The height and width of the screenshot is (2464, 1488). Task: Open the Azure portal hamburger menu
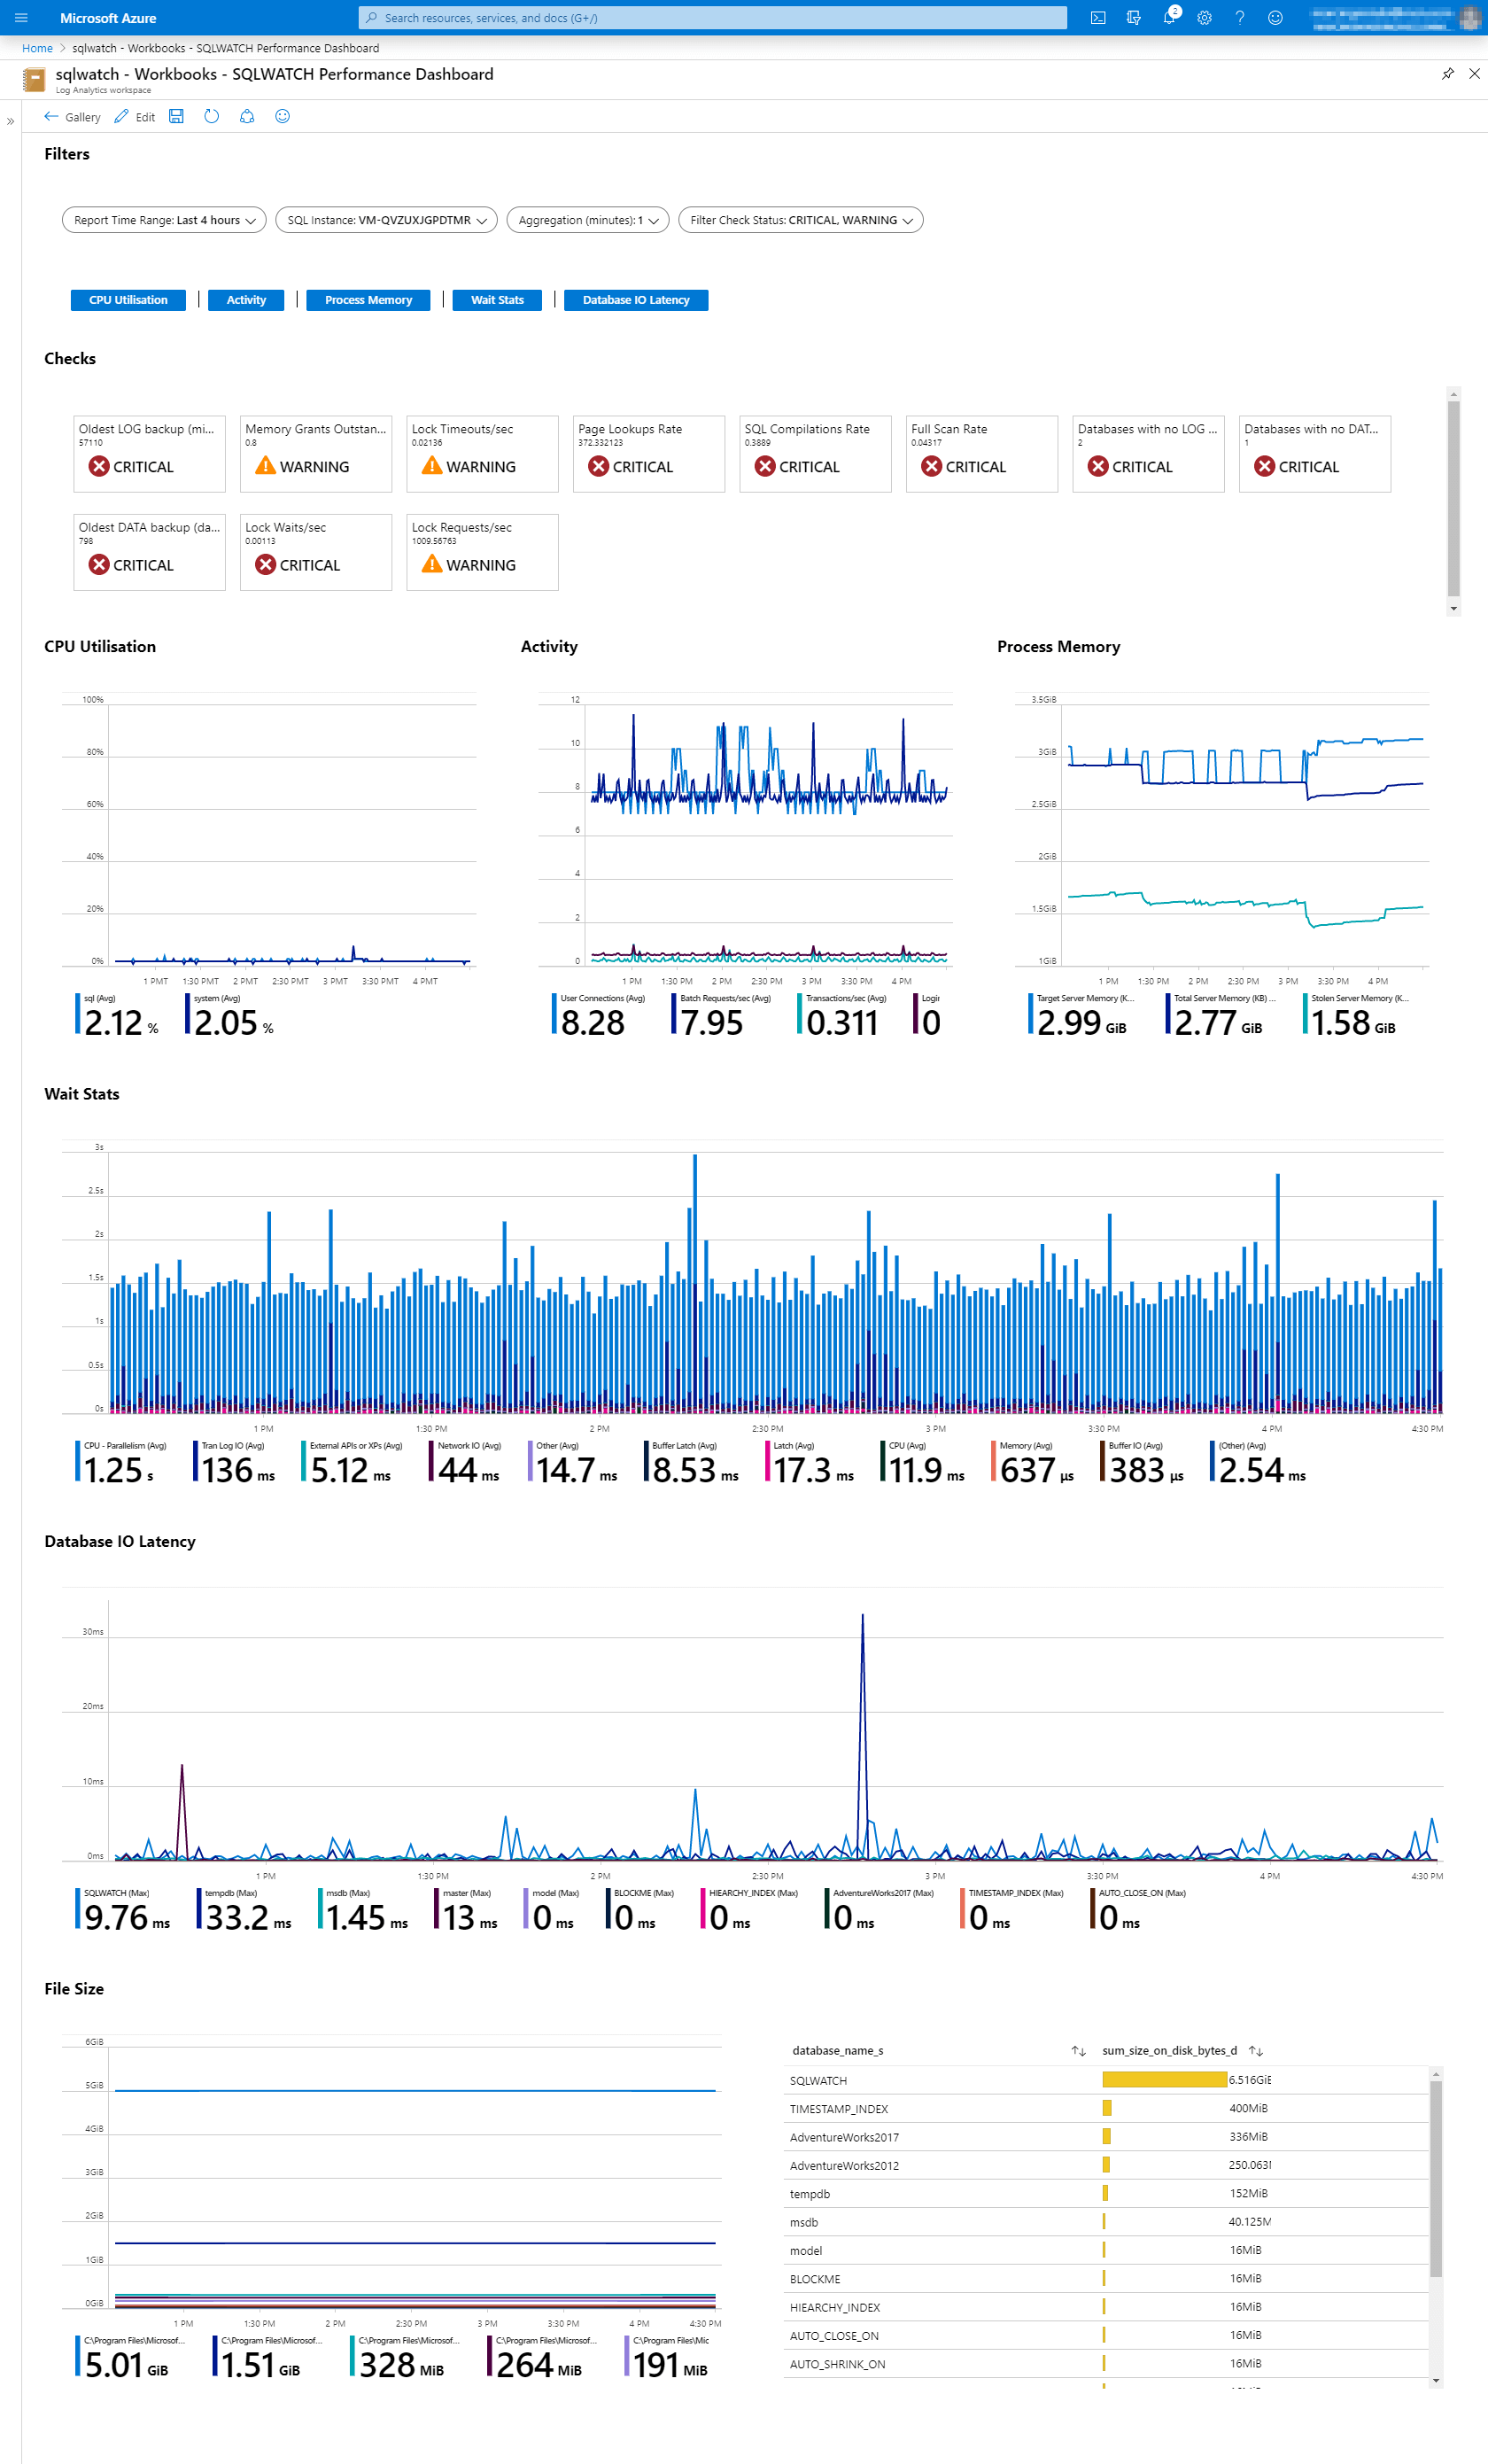tap(21, 18)
